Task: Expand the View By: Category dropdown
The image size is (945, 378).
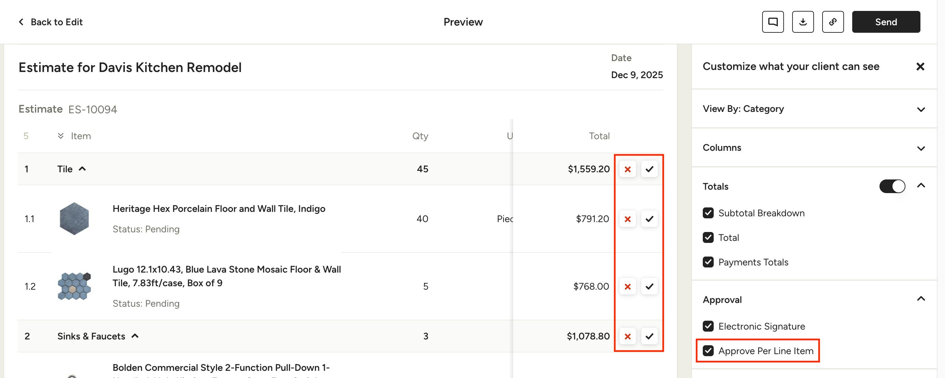Action: (920, 110)
